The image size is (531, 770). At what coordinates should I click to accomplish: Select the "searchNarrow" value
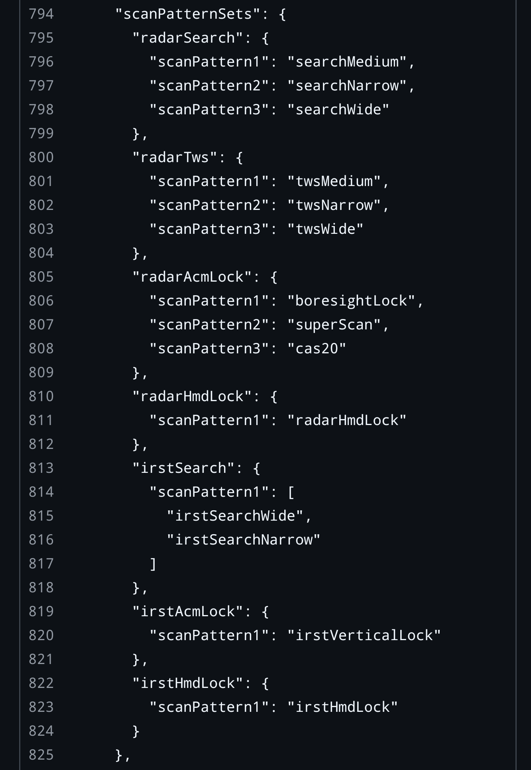347,86
